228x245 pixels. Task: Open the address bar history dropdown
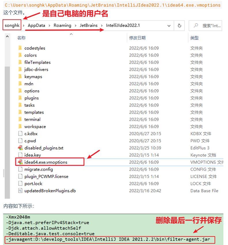(x=169, y=25)
